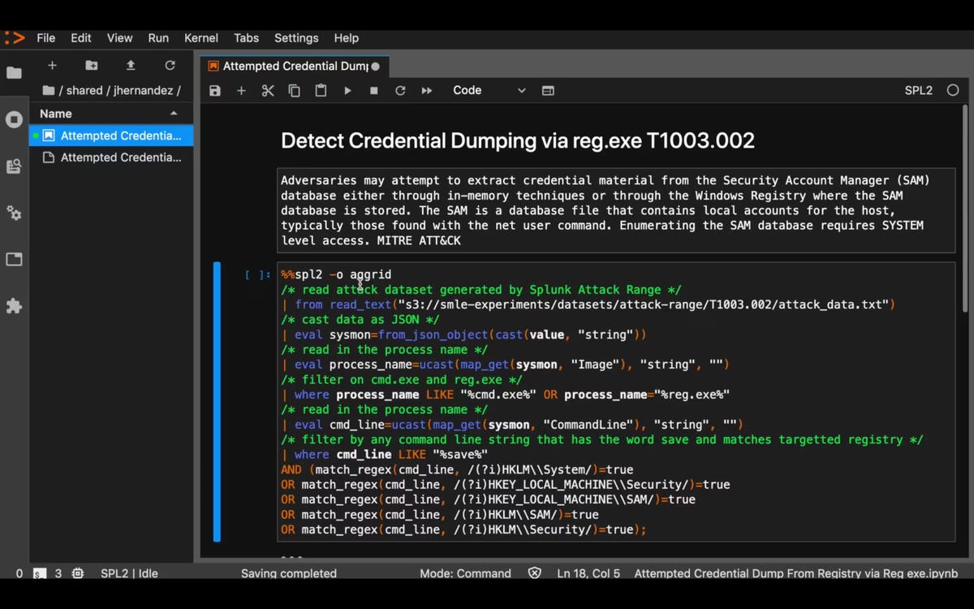Open the cell type dropdown showing Code
The height and width of the screenshot is (609, 974).
tap(489, 91)
